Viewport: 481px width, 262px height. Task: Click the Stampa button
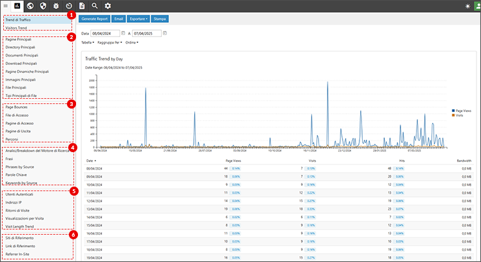[x=160, y=20]
